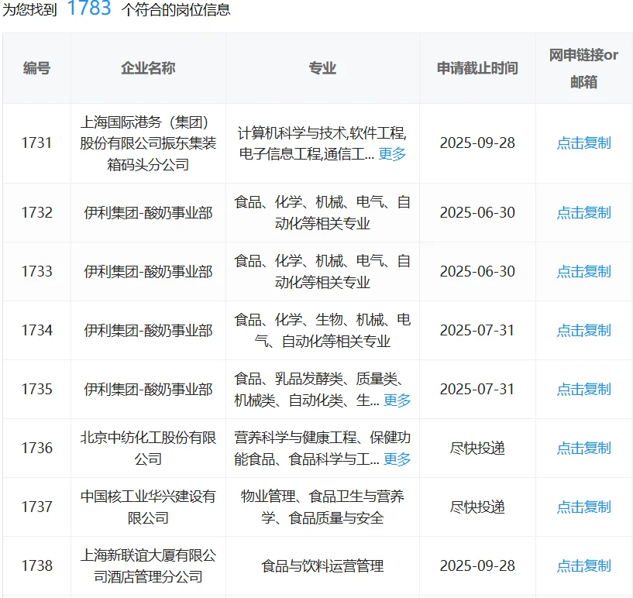The width and height of the screenshot is (633, 598).
Task: Copy application link for row 1732
Action: click(x=583, y=213)
